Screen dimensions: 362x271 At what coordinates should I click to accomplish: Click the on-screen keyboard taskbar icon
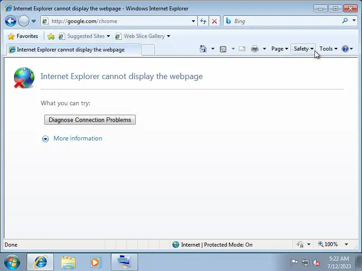(124, 262)
